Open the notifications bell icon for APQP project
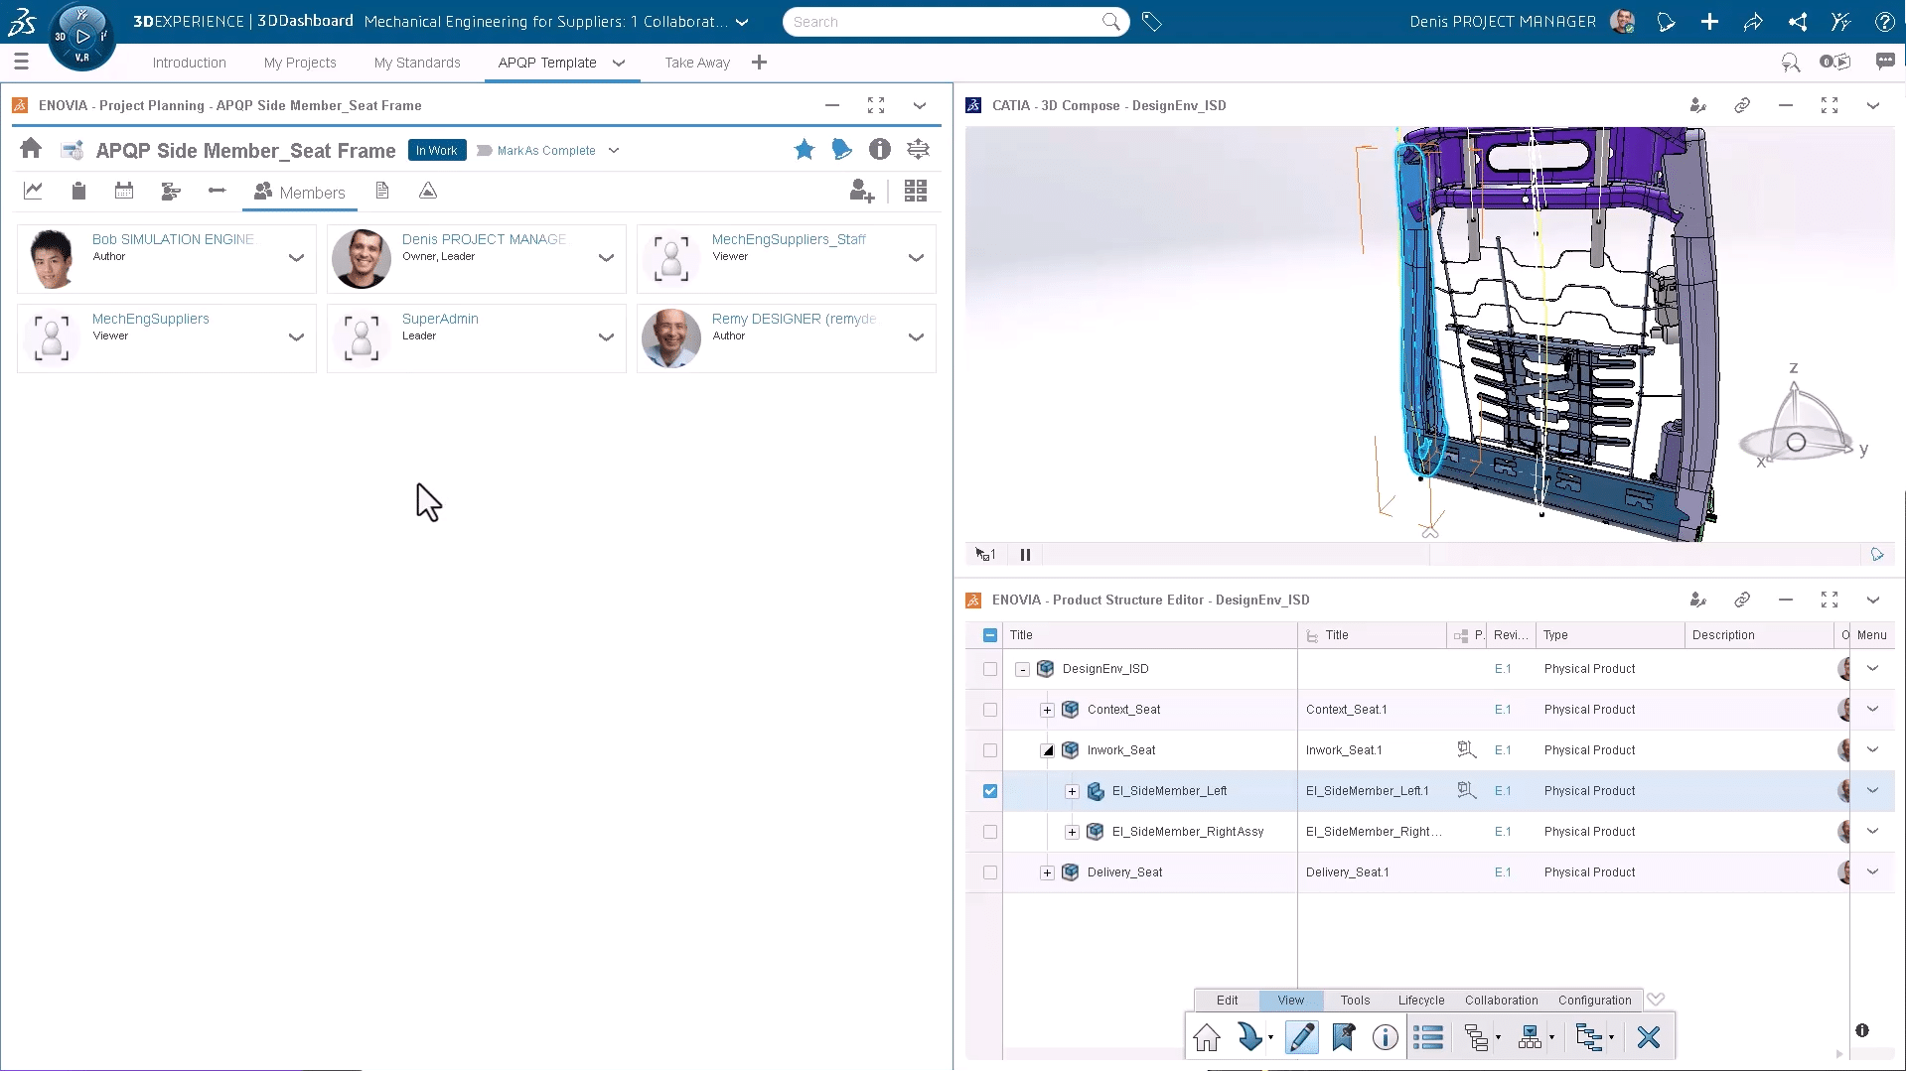1906x1071 pixels. [x=841, y=149]
